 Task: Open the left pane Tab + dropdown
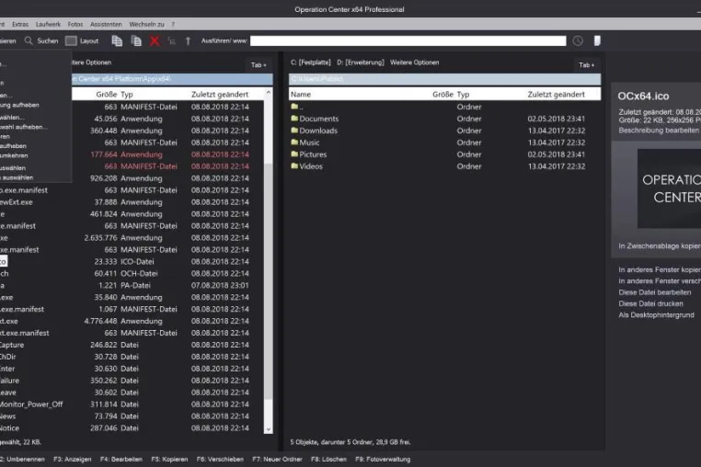259,64
